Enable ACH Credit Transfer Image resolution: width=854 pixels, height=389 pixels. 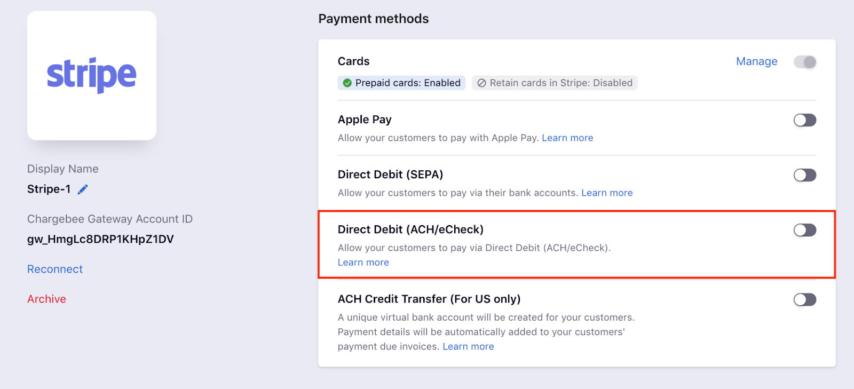(804, 299)
